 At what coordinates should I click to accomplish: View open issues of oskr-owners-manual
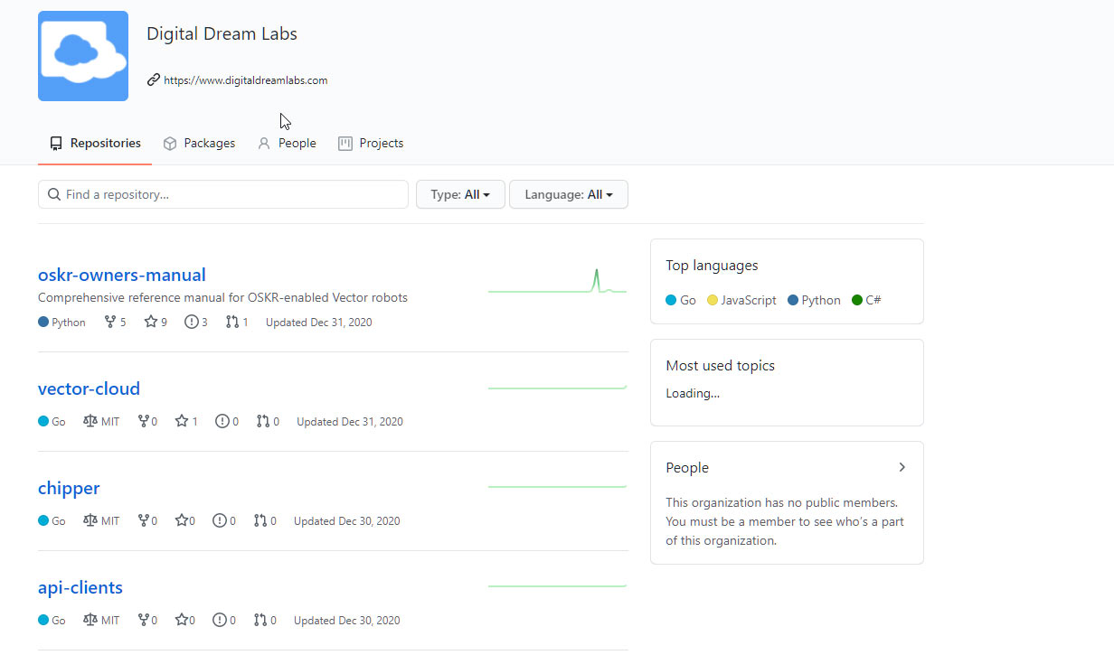196,322
